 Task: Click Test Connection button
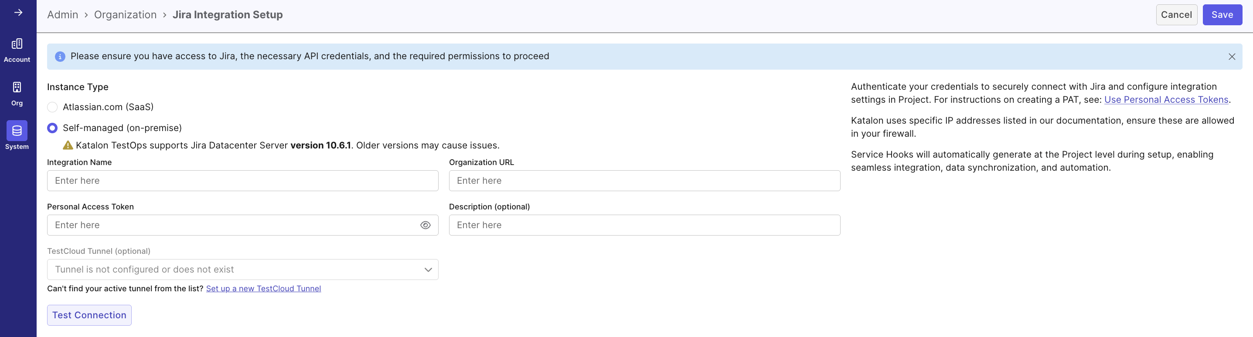click(89, 315)
